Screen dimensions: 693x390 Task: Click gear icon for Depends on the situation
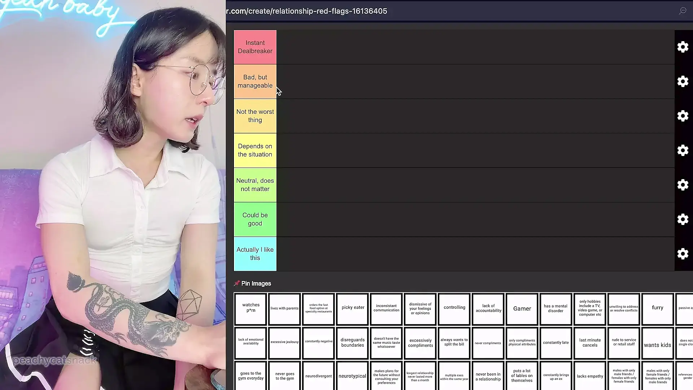point(683,150)
